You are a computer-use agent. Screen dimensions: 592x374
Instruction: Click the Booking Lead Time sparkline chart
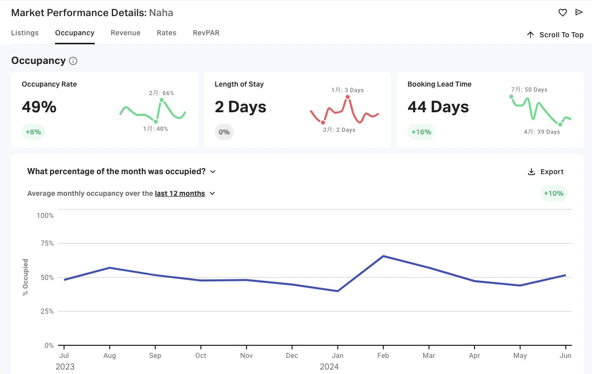pyautogui.click(x=541, y=110)
